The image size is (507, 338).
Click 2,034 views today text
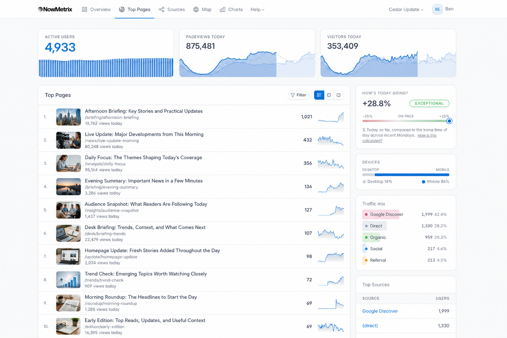102,263
